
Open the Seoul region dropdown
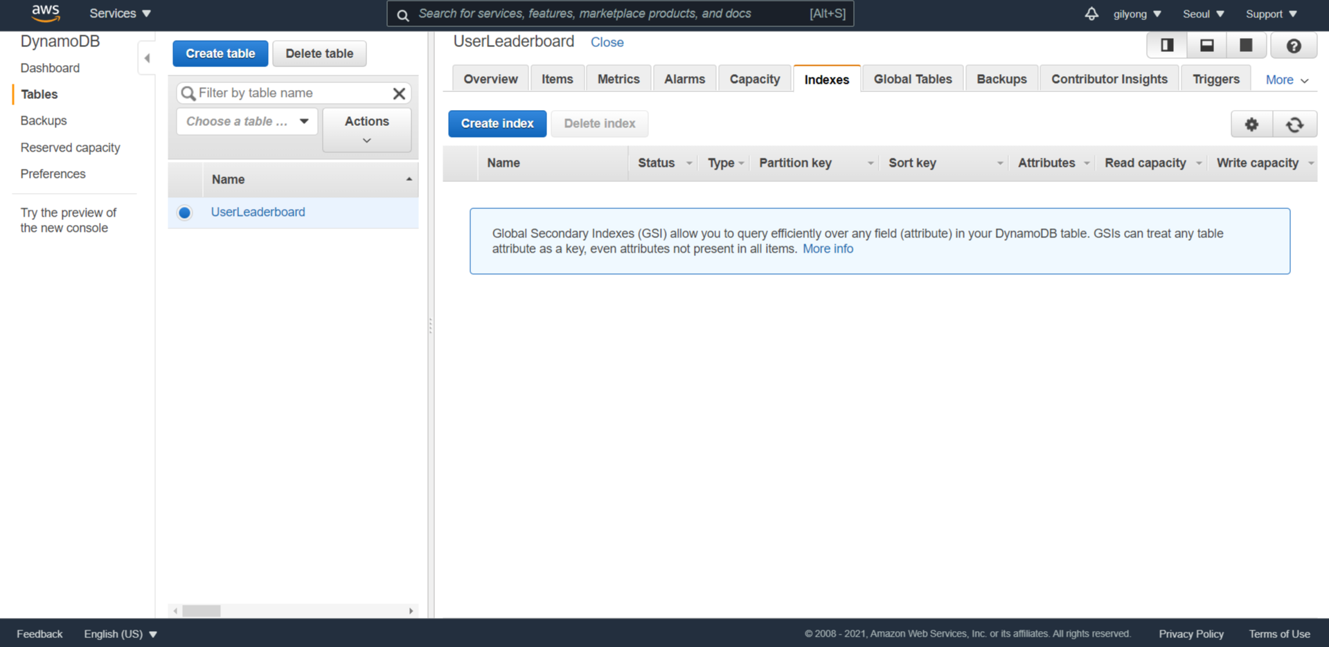(x=1204, y=14)
